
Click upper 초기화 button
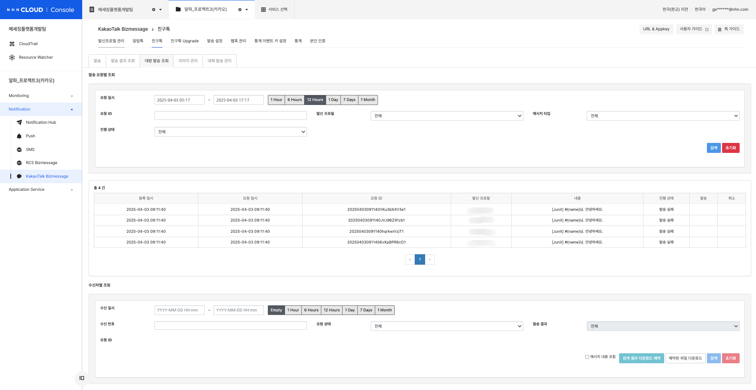(x=731, y=148)
